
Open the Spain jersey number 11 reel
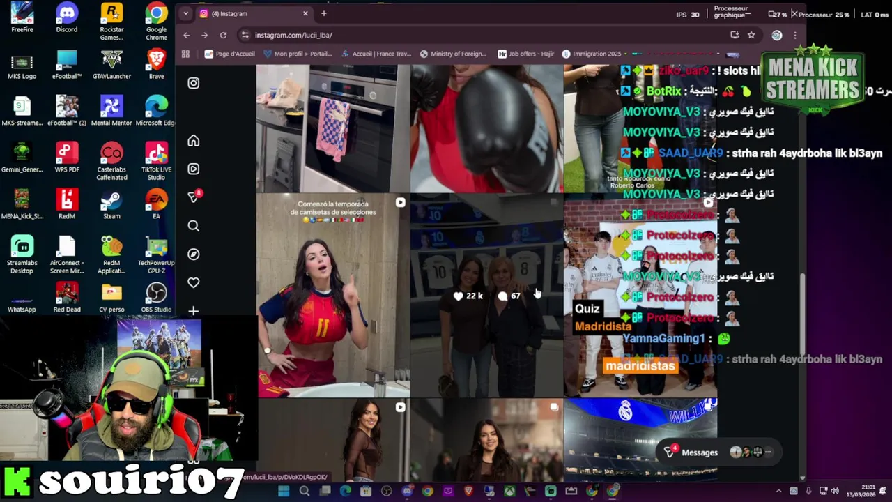pos(333,296)
